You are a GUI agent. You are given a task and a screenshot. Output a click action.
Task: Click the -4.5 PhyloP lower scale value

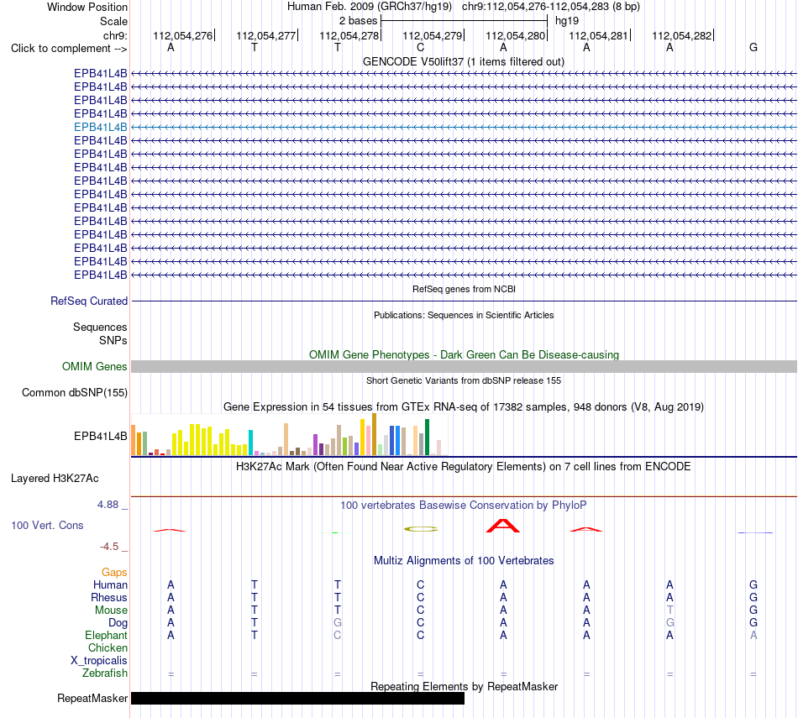[109, 547]
